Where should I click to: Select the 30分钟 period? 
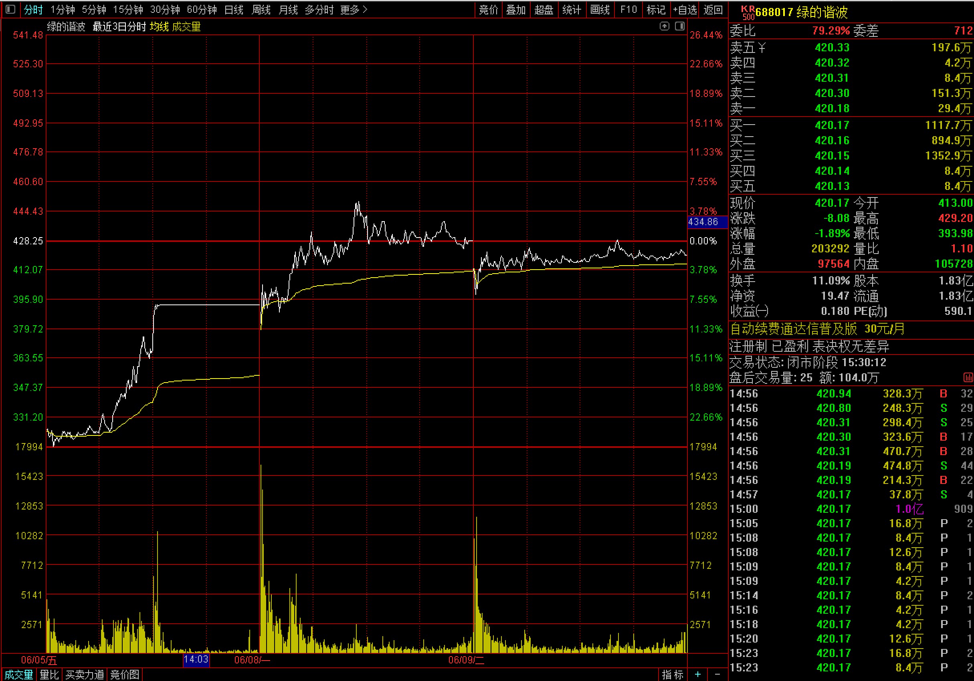click(x=165, y=10)
